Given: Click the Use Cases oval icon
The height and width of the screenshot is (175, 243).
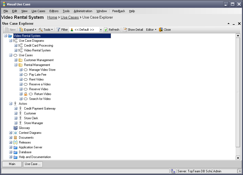Looking at the screenshot, I should (x=15, y=55).
